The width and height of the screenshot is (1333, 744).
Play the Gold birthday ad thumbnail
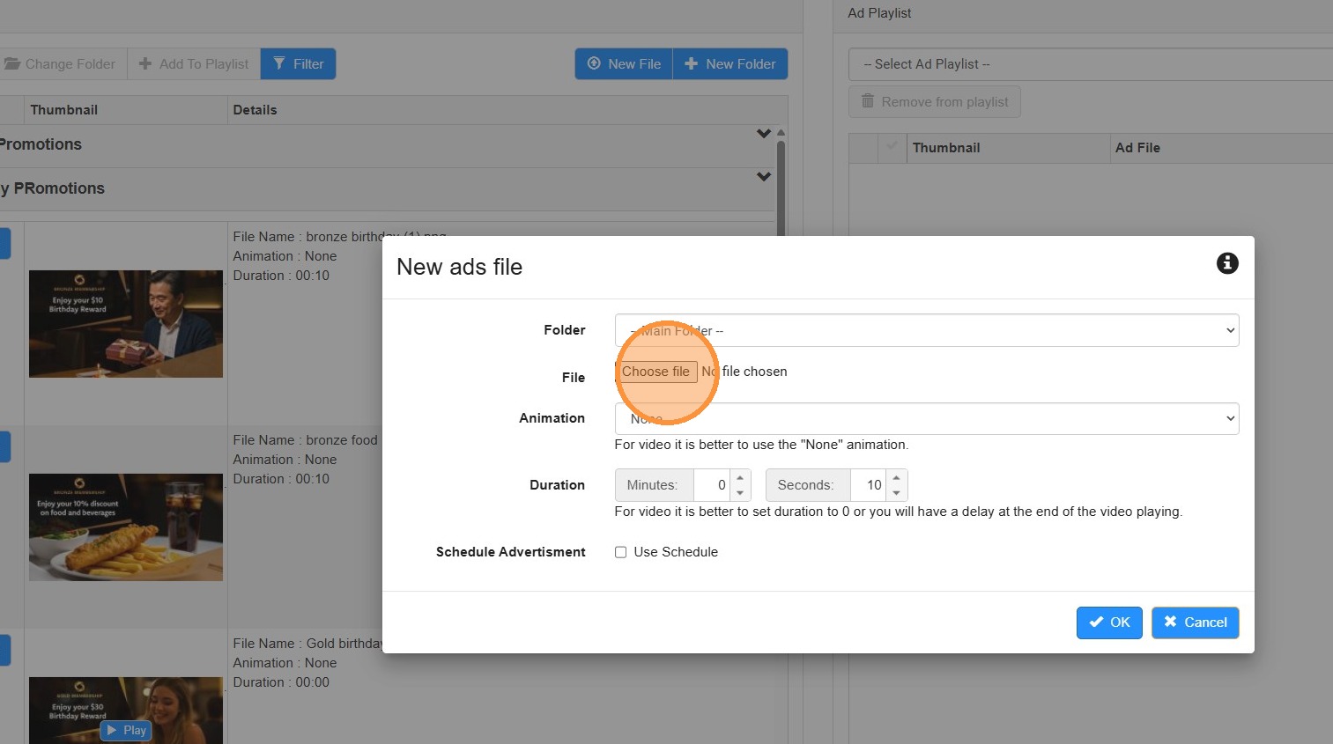coord(126,730)
